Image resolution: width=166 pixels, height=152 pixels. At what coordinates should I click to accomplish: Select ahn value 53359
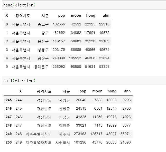point(104,66)
